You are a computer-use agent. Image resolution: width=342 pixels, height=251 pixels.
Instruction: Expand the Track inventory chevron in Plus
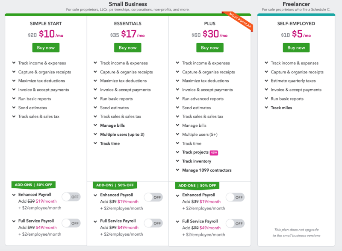click(x=177, y=161)
